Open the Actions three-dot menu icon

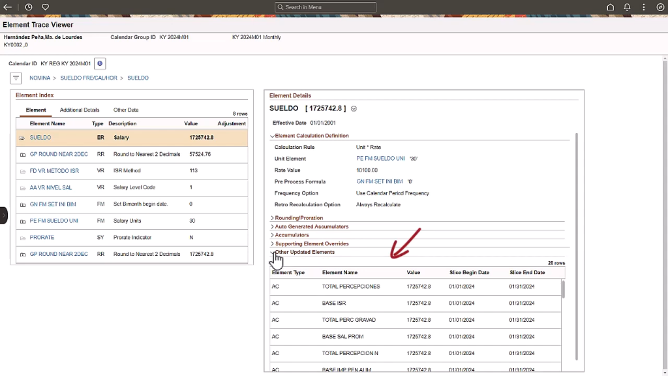pos(643,7)
